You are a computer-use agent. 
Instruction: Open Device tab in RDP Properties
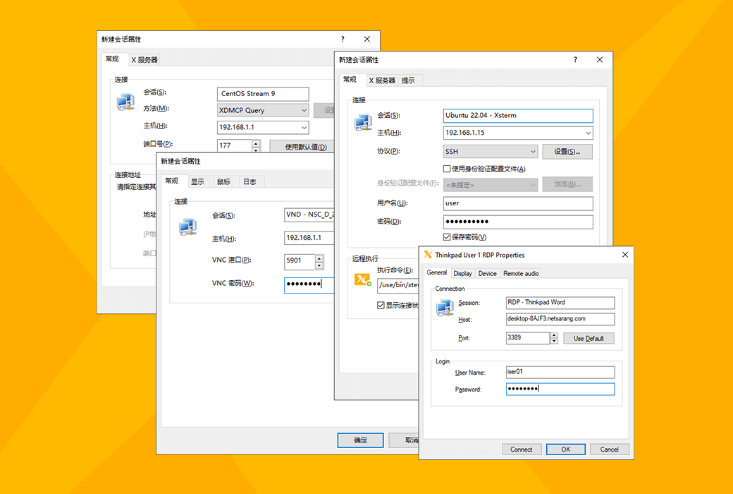click(x=488, y=273)
